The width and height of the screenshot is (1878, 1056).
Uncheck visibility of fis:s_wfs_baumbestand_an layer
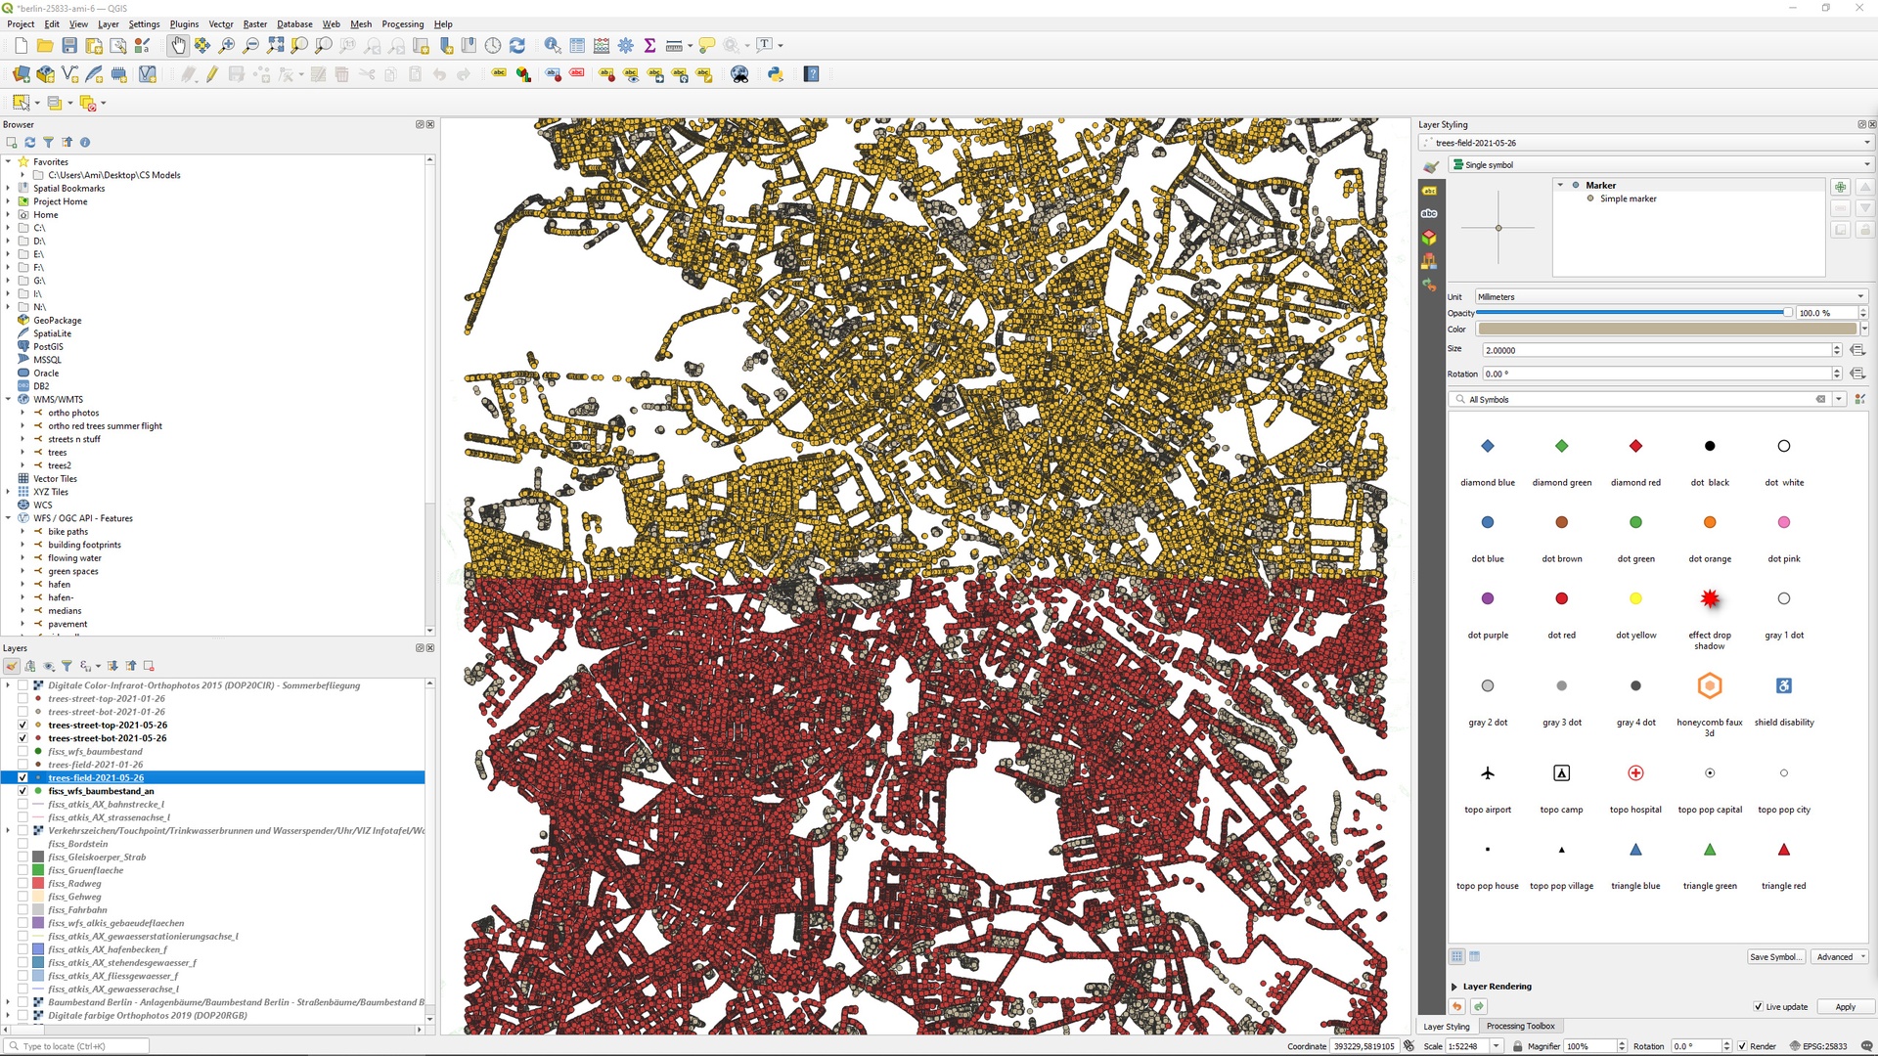coord(22,791)
